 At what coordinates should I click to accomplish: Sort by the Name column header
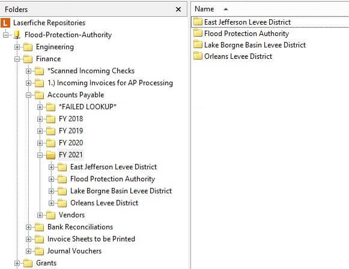pyautogui.click(x=204, y=9)
